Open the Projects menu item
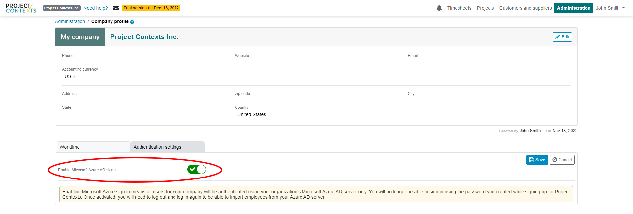The image size is (633, 214). click(485, 8)
